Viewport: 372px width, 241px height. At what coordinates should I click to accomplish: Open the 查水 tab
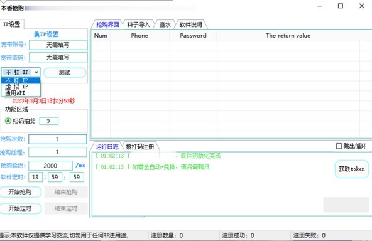[x=165, y=24]
